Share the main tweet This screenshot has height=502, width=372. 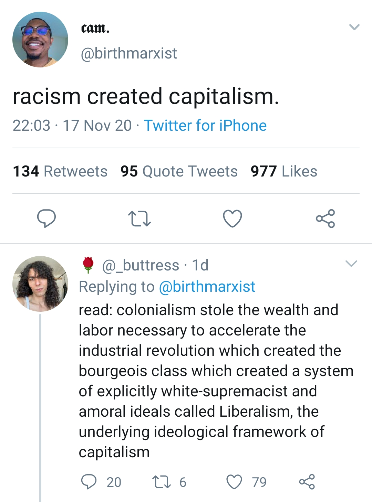coord(325,218)
